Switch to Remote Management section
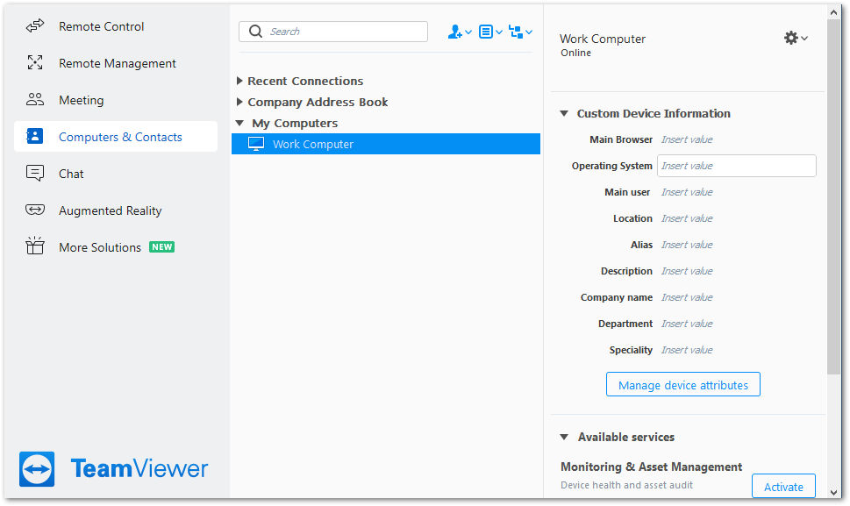The image size is (850, 506). tap(117, 63)
